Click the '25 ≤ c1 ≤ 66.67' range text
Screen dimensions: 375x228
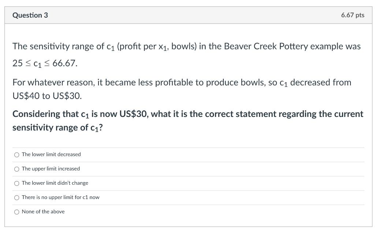coord(45,63)
